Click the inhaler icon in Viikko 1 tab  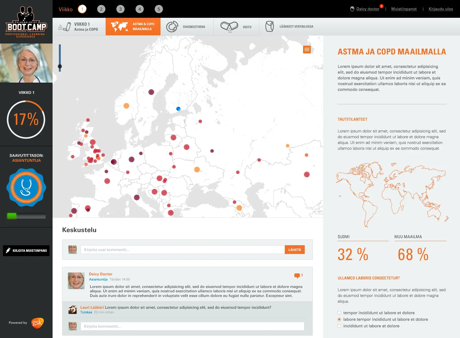tap(65, 27)
